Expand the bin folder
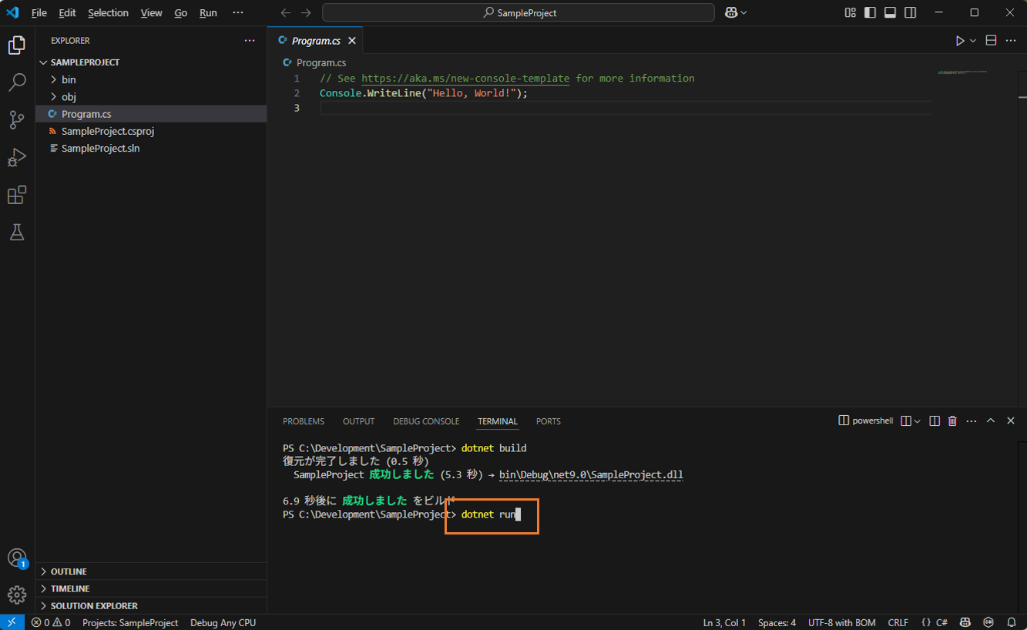The height and width of the screenshot is (630, 1027). coord(69,79)
